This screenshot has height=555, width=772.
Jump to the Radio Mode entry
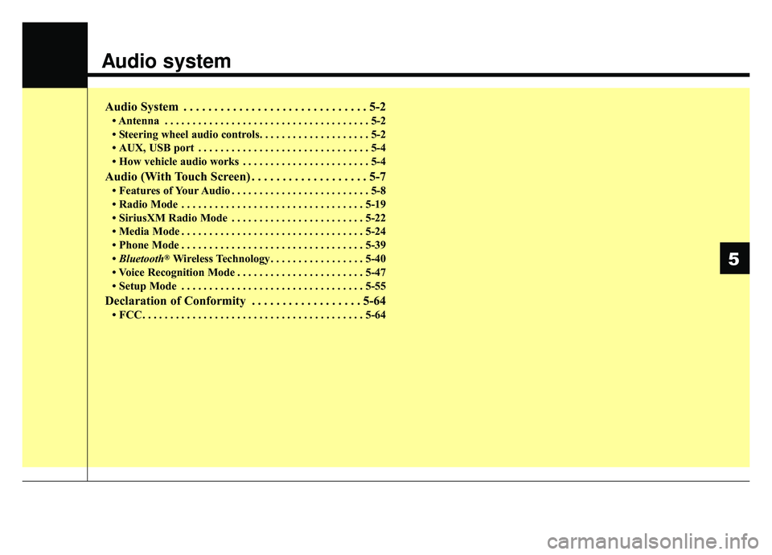coord(248,204)
